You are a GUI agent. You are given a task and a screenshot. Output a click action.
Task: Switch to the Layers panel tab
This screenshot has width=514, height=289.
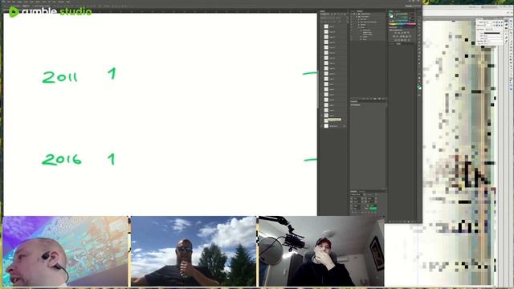click(x=323, y=11)
